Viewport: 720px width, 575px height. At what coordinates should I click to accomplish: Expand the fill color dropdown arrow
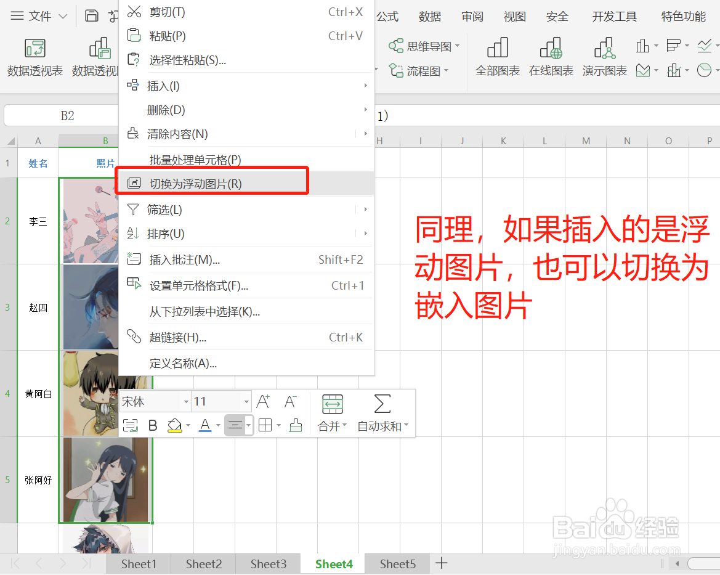point(188,426)
